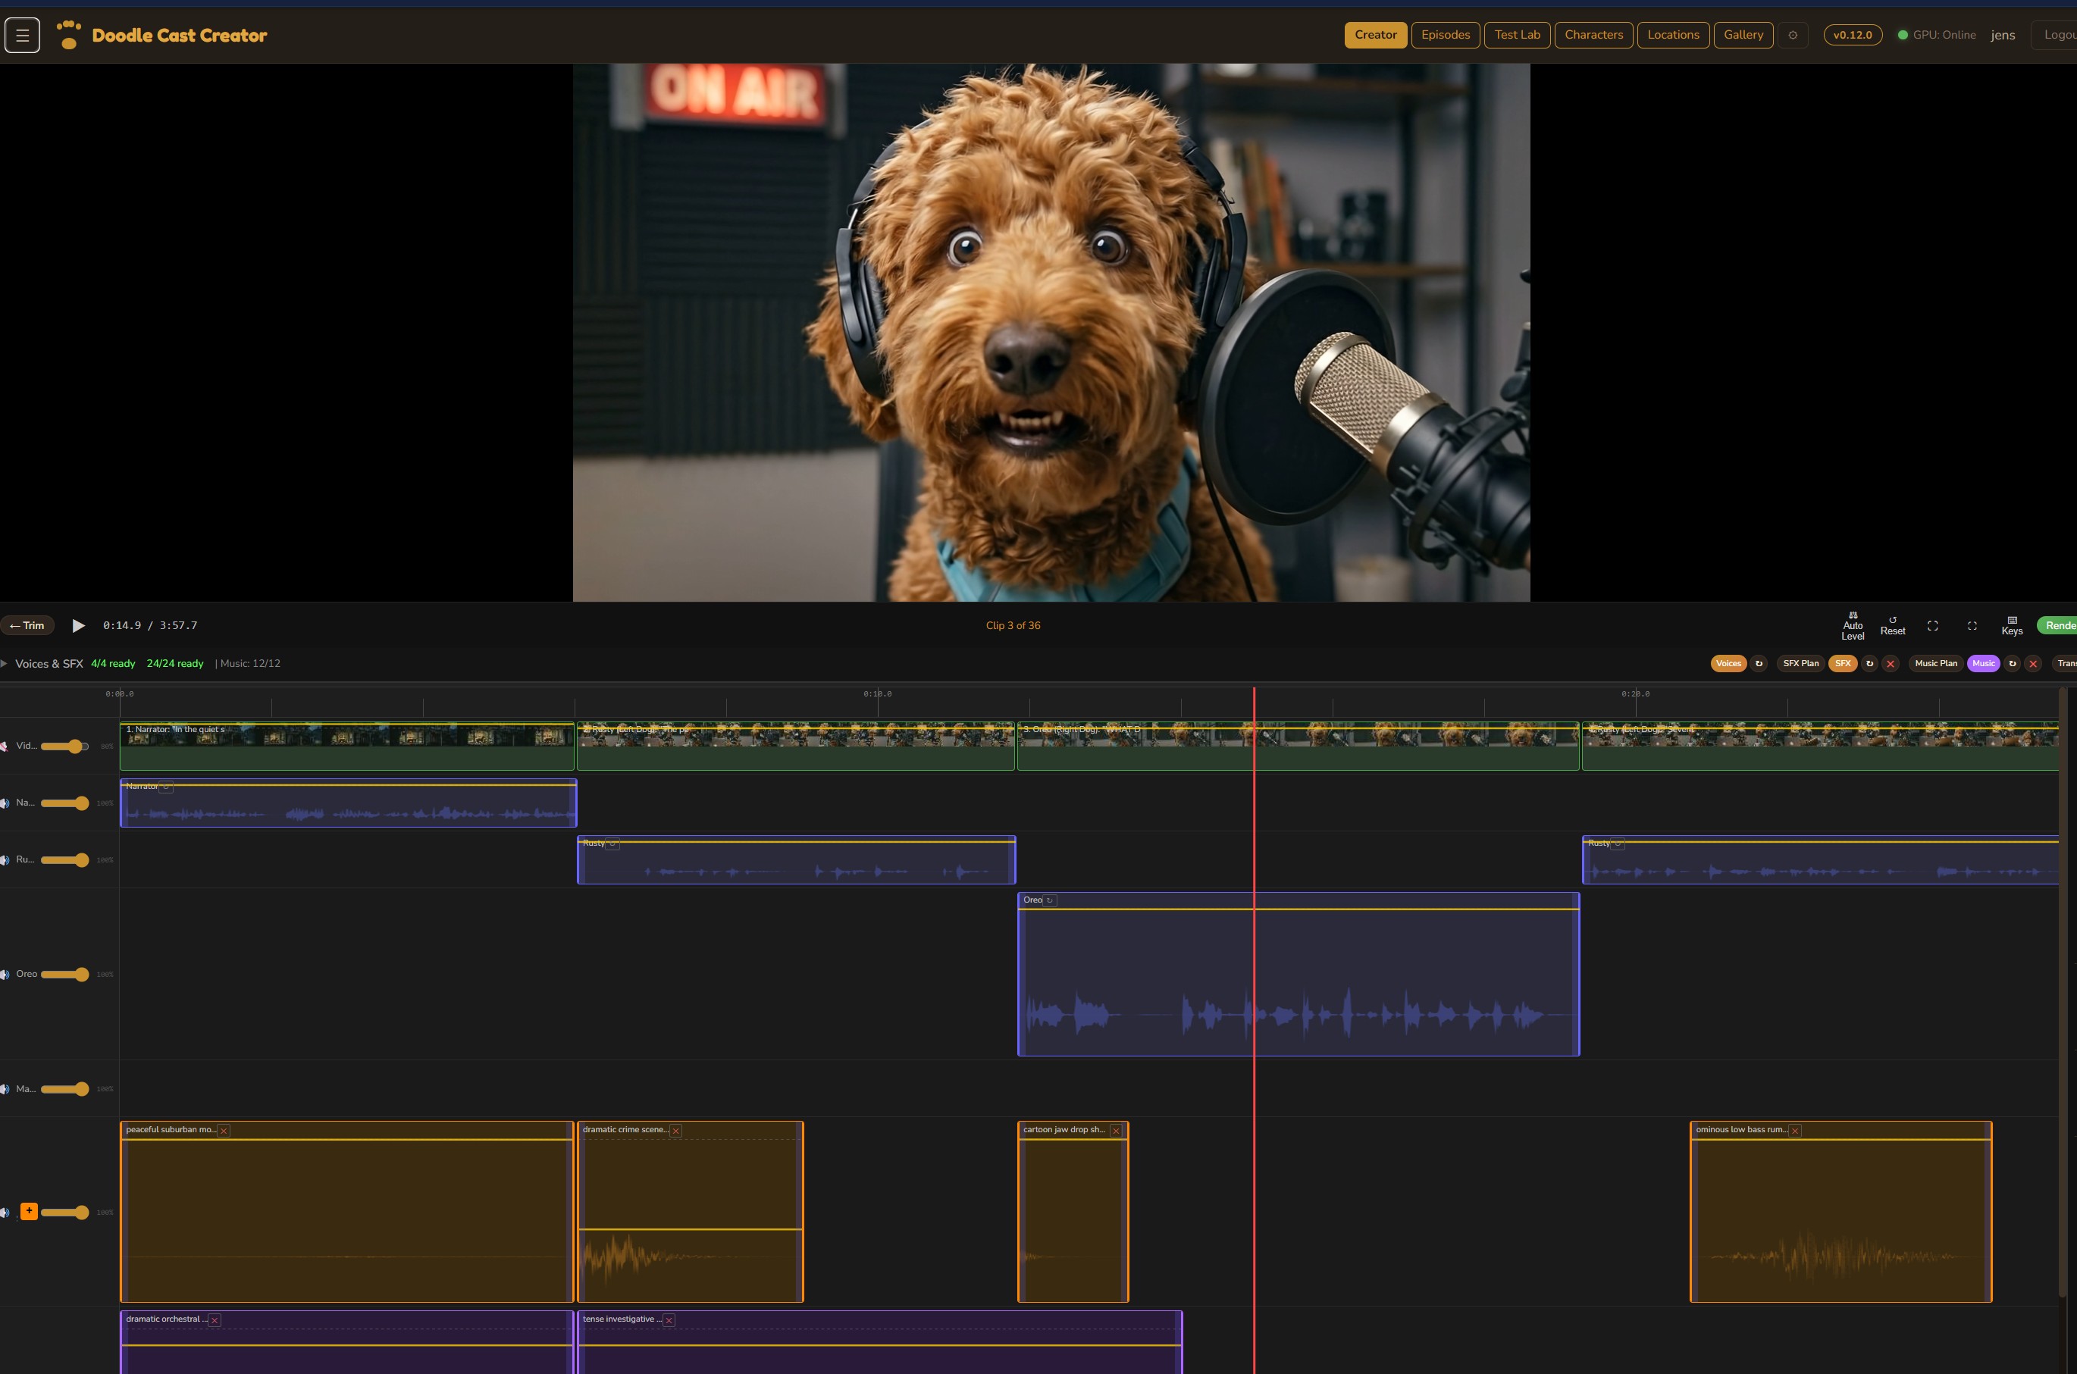Remove the cartoon jaw drop SFX clip
This screenshot has height=1374, width=2077.
tap(1116, 1131)
